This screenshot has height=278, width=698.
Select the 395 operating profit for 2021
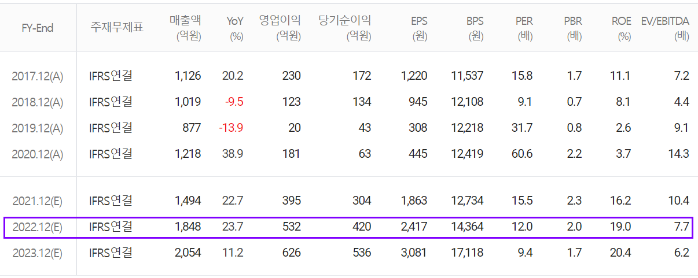(x=291, y=201)
